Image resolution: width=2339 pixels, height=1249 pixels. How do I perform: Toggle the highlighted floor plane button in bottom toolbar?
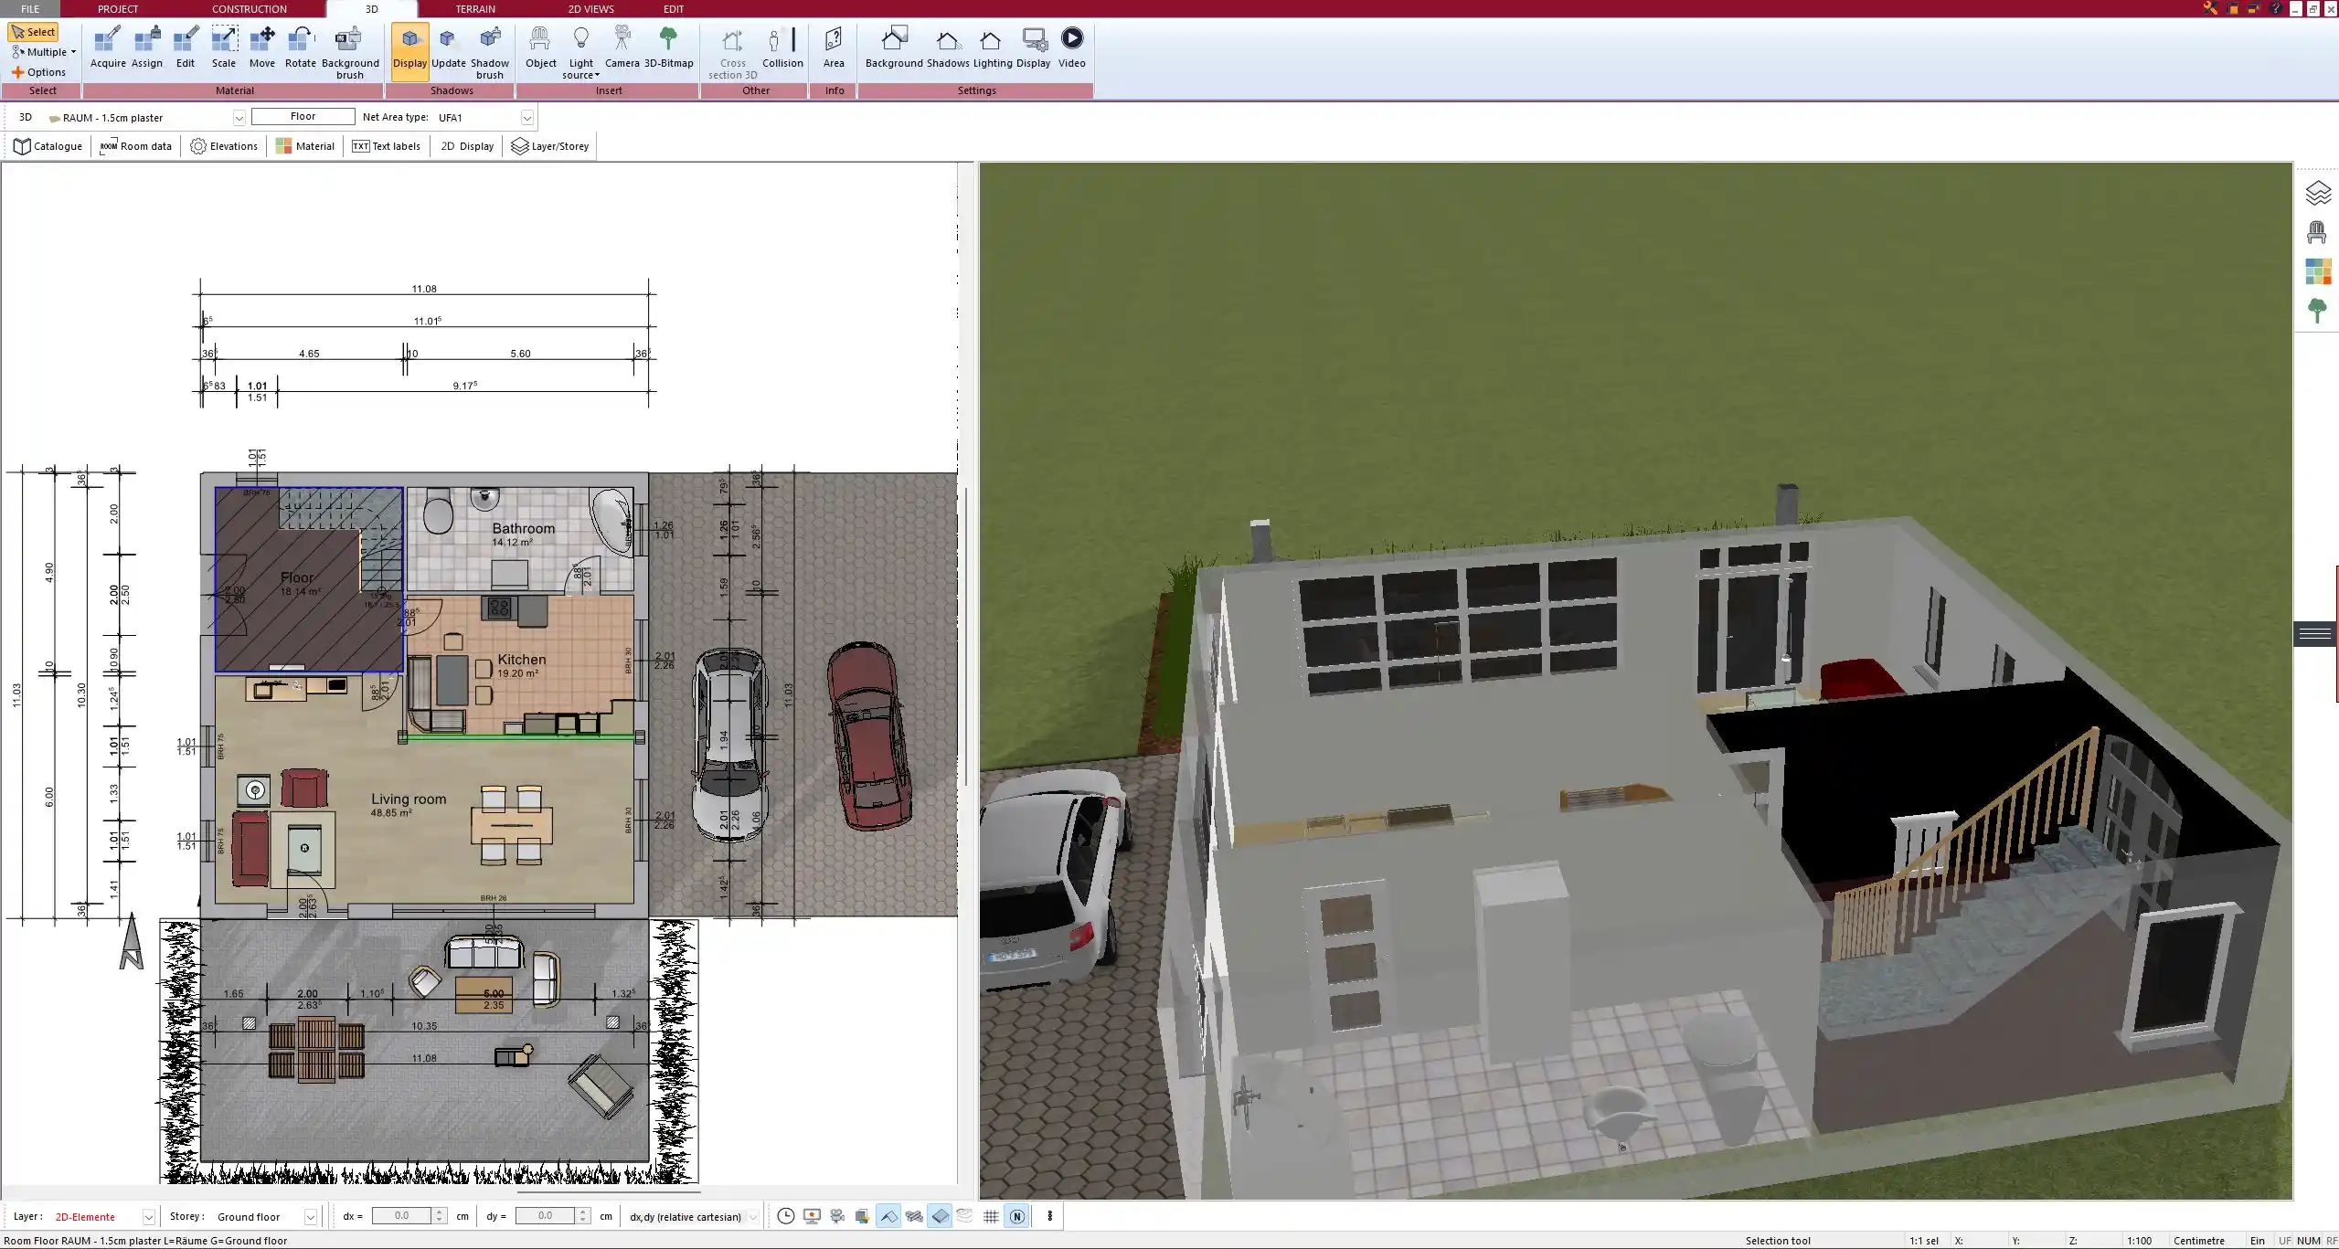(940, 1216)
